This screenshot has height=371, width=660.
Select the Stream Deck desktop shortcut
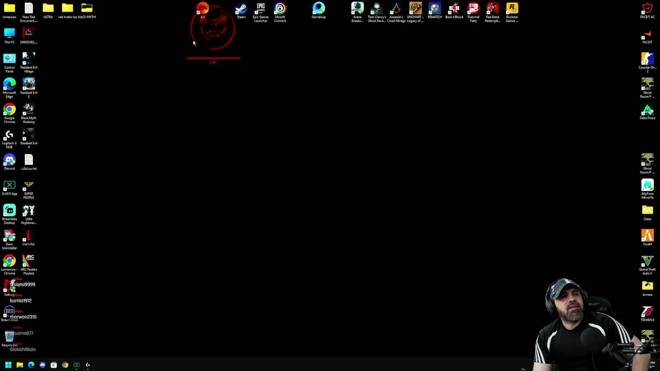click(9, 314)
